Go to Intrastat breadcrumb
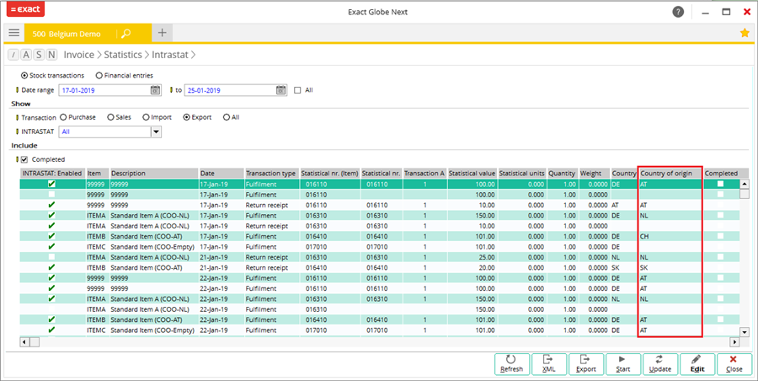758x381 pixels. [169, 55]
